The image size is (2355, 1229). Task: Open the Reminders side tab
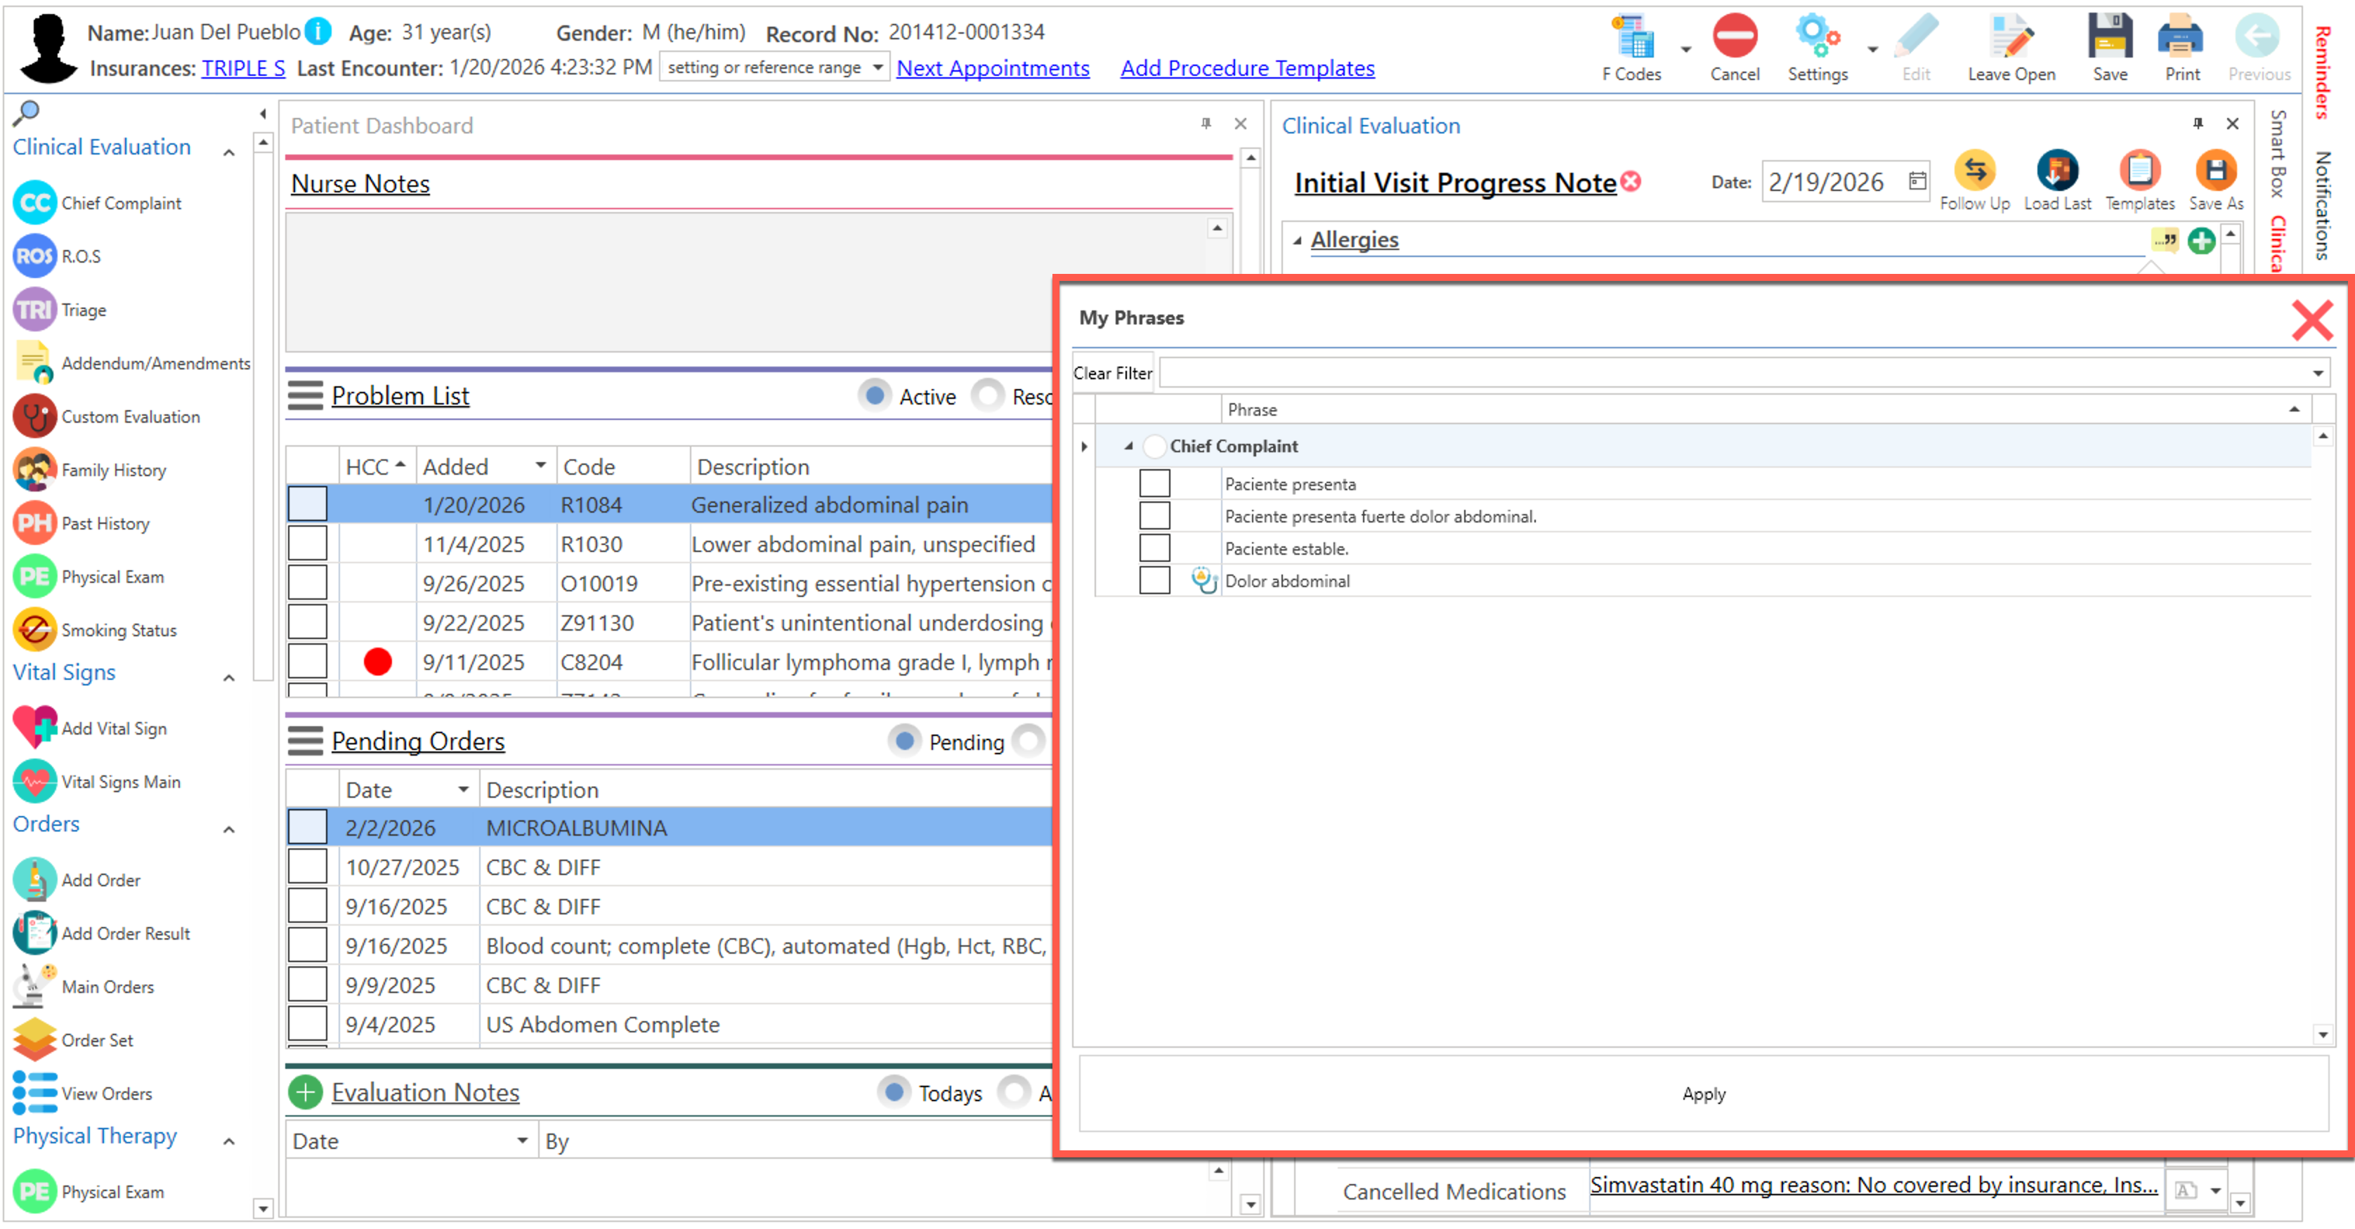point(2322,73)
